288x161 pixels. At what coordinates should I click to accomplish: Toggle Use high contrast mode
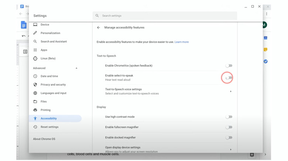click(x=229, y=117)
